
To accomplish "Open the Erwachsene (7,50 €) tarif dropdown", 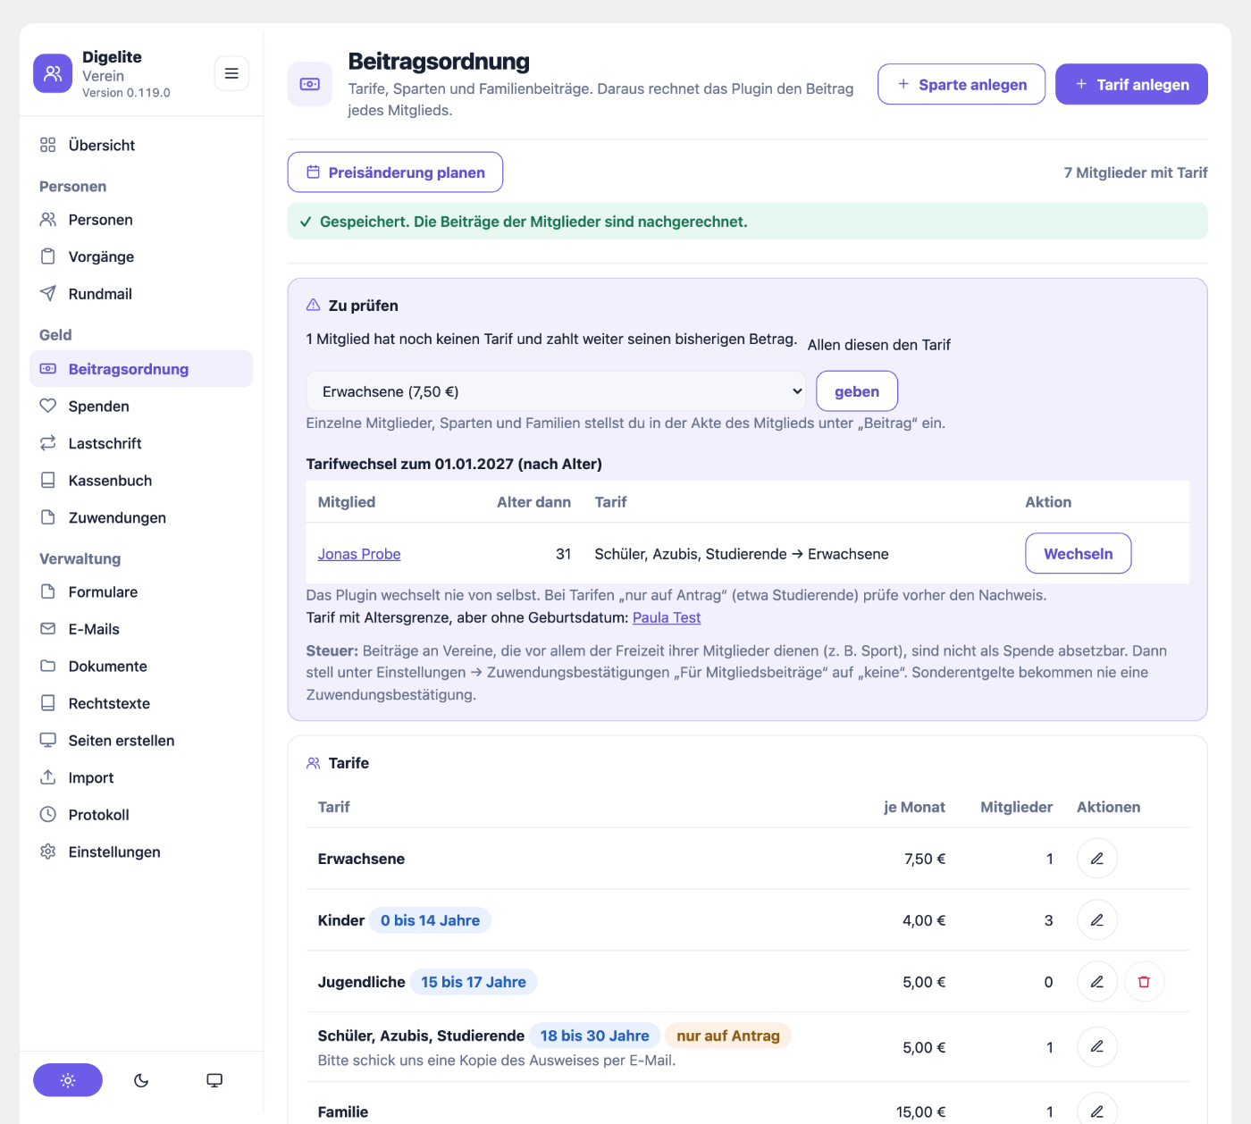I will 556,391.
